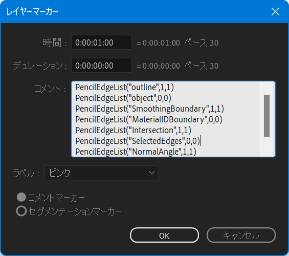Place cursor in the "outline" comment line
The width and height of the screenshot is (289, 256).
[125, 87]
